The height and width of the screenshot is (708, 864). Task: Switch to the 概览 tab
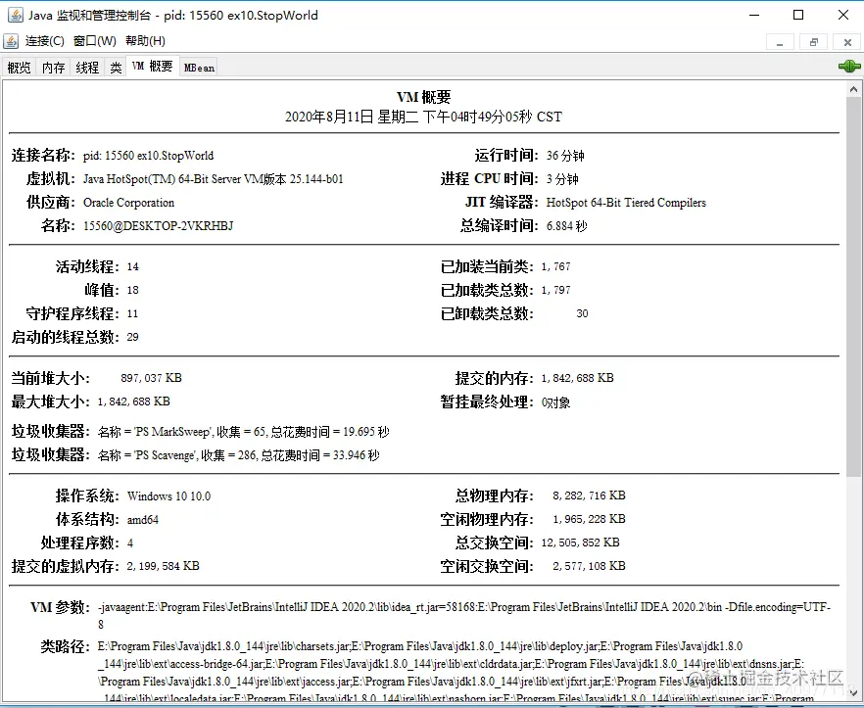point(19,68)
